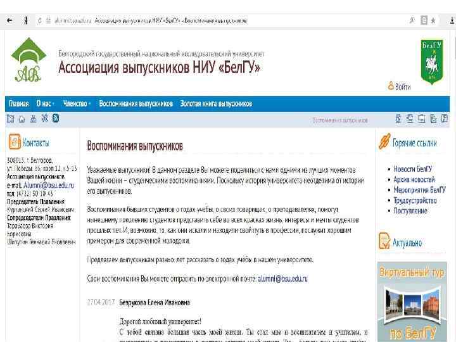456x342 pixels.
Task: Open the Поступление link
Action: pyautogui.click(x=410, y=210)
